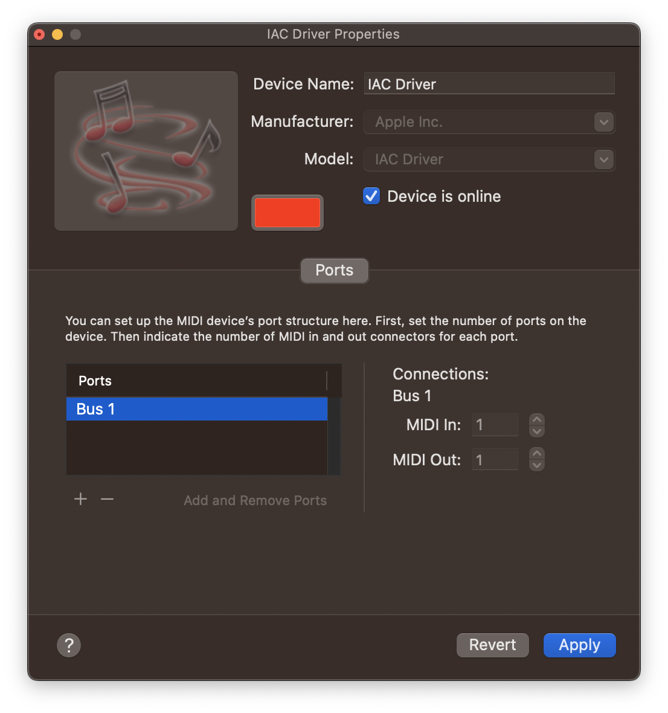Revert the device settings
Image resolution: width=668 pixels, height=713 pixels.
[x=492, y=645]
